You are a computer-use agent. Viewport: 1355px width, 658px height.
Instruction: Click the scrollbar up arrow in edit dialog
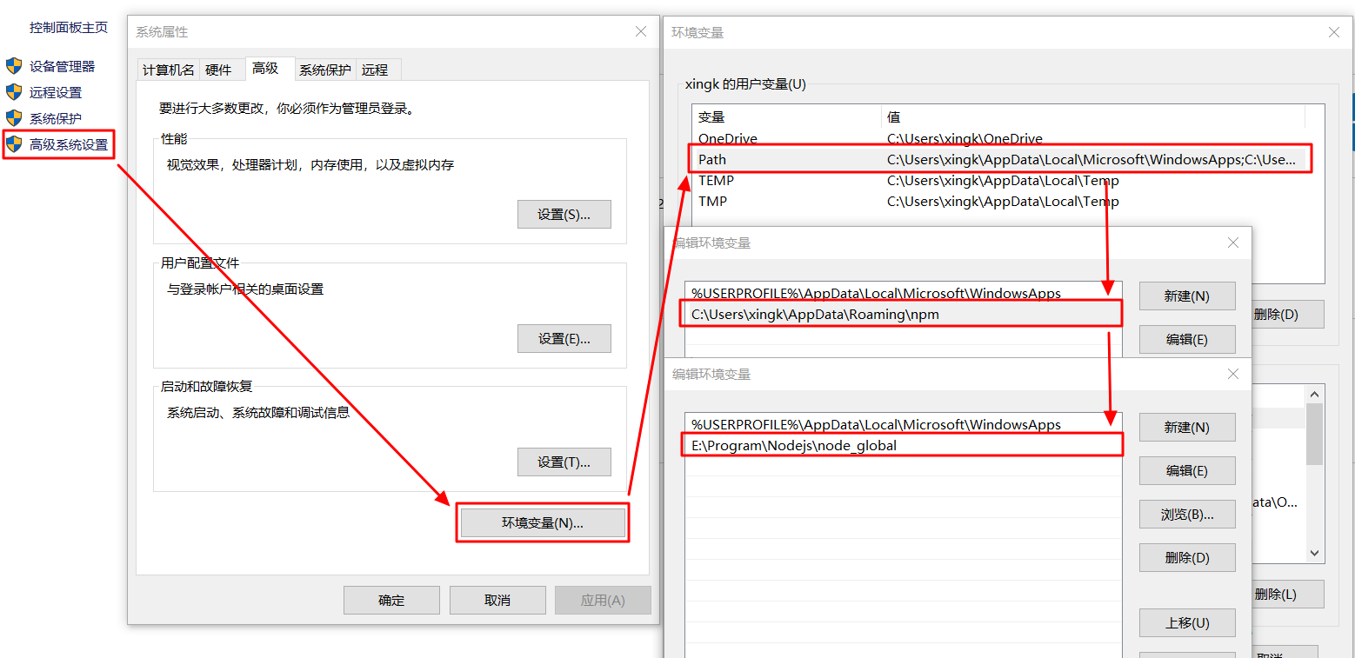point(1314,393)
